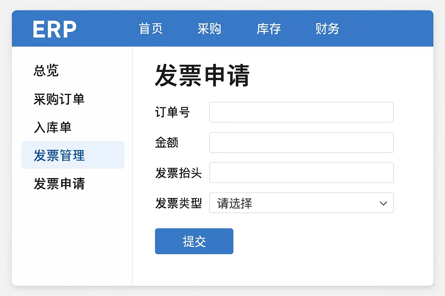Go to the 采购 top menu
445x296 pixels.
(x=209, y=29)
